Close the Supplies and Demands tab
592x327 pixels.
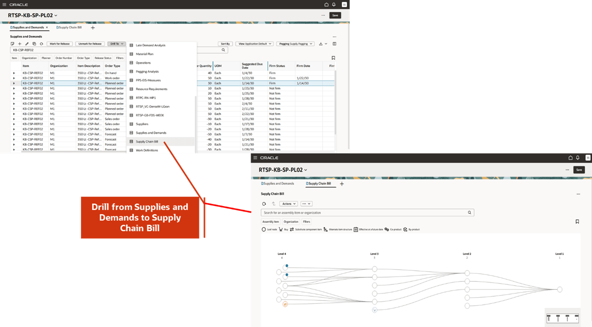click(47, 27)
